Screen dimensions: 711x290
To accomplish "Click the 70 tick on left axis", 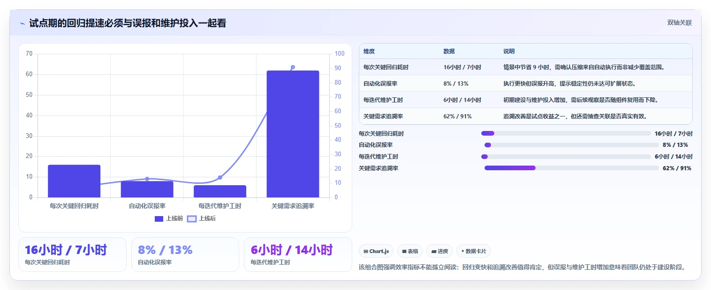I will (29, 54).
